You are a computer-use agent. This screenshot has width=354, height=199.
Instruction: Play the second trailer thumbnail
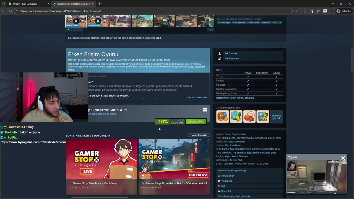[x=98, y=21]
